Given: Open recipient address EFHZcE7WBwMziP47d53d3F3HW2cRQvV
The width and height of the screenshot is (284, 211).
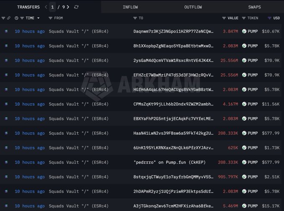Looking at the screenshot, I should [x=173, y=75].
